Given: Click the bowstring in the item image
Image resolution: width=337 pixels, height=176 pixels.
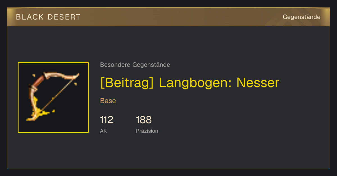Looking at the screenshot, I should tap(59, 94).
